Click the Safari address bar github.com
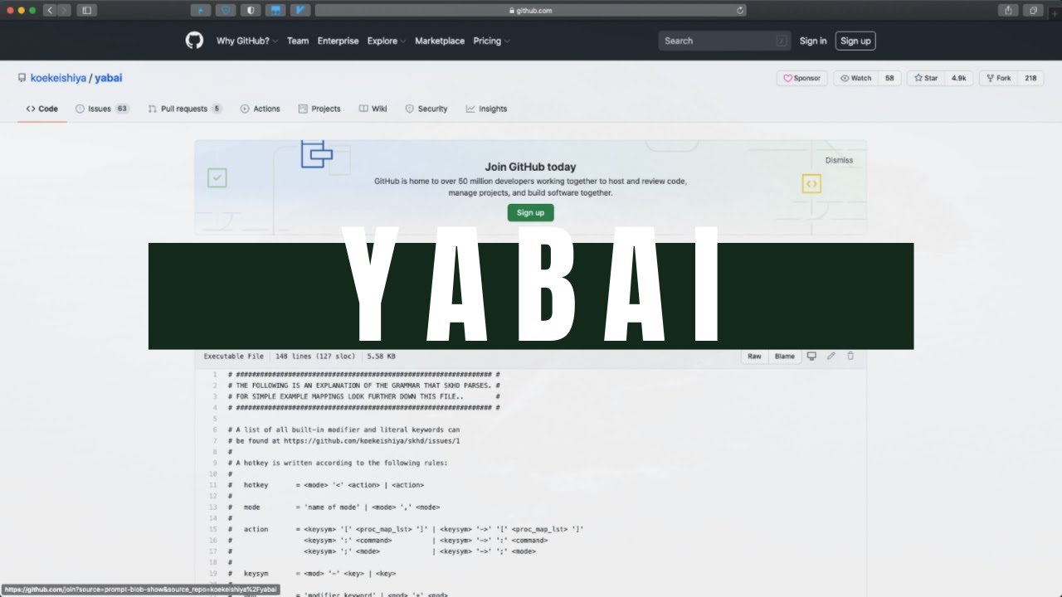This screenshot has height=597, width=1062. (x=530, y=10)
